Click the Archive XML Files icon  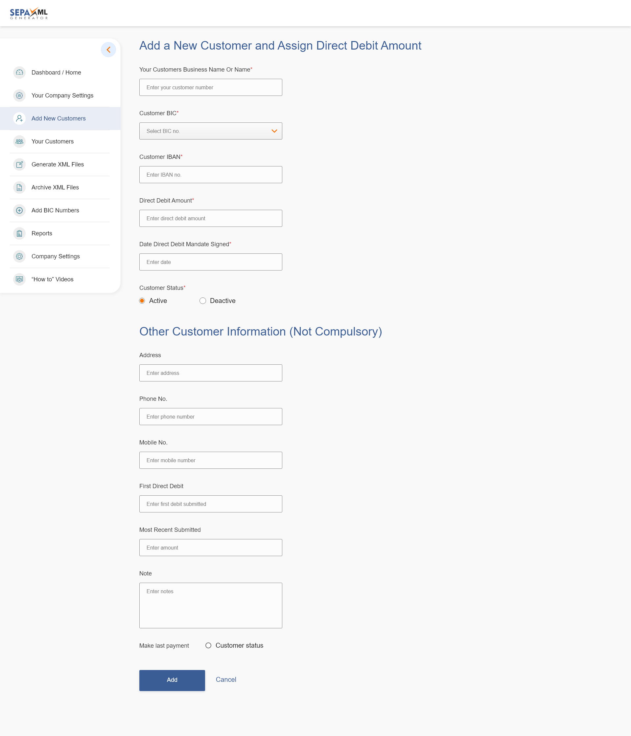(19, 187)
